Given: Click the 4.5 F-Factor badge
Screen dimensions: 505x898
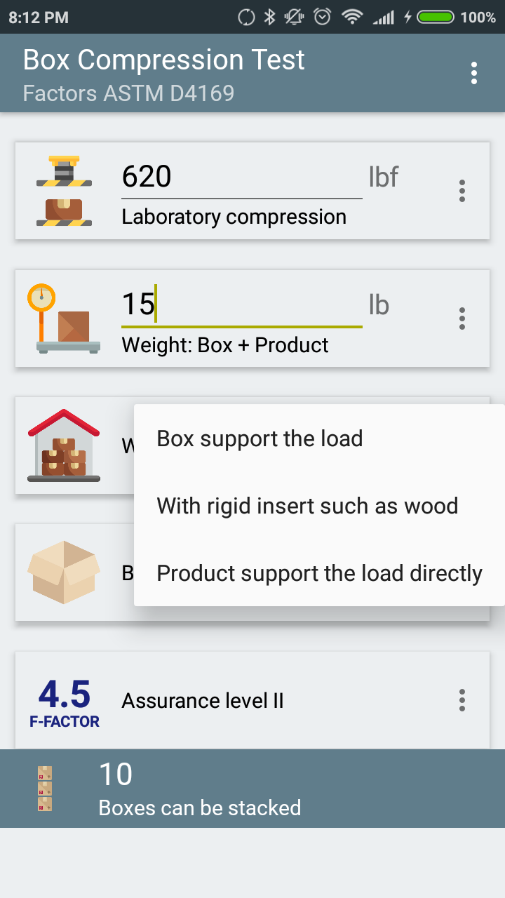Looking at the screenshot, I should tap(64, 701).
